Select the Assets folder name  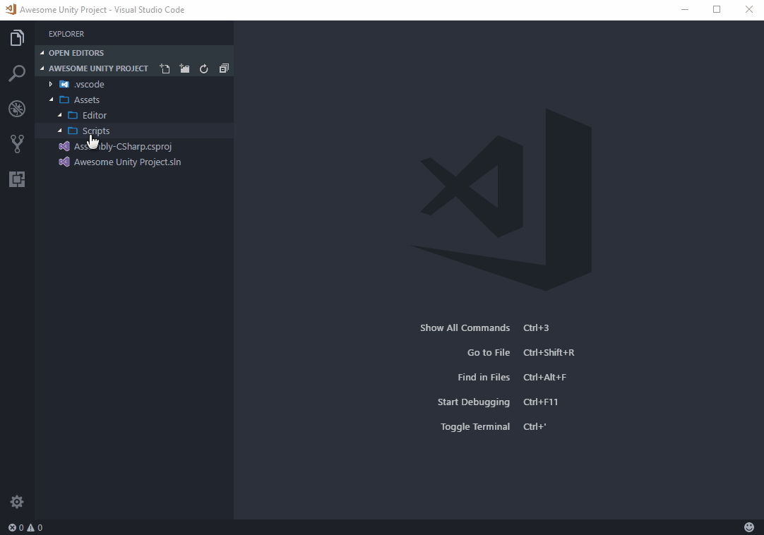[x=87, y=100]
